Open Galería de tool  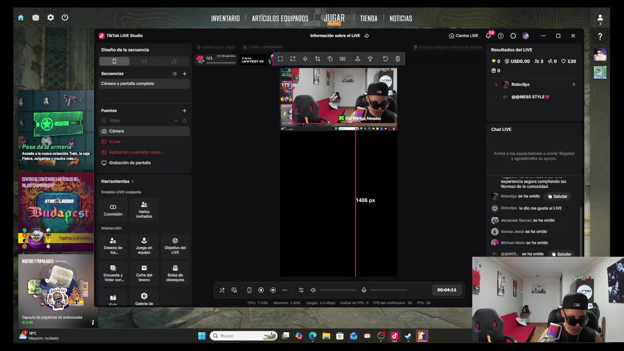pyautogui.click(x=144, y=299)
